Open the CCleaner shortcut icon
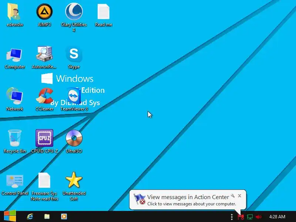This screenshot has width=296, height=222. coord(44,96)
